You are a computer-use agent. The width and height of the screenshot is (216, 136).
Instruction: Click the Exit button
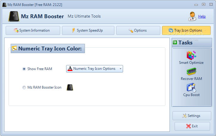(192, 126)
